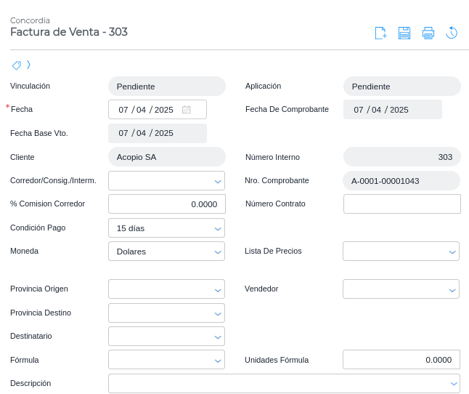Viewport: 469px width, 394px height.
Task: Expand the Condición Pago dropdown showing 15 días
Action: click(166, 228)
